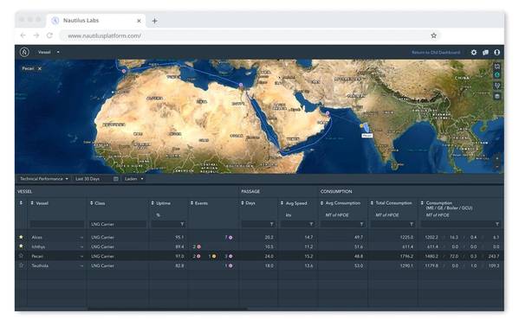Go forward in the browser
The height and width of the screenshot is (332, 519).
[36, 35]
